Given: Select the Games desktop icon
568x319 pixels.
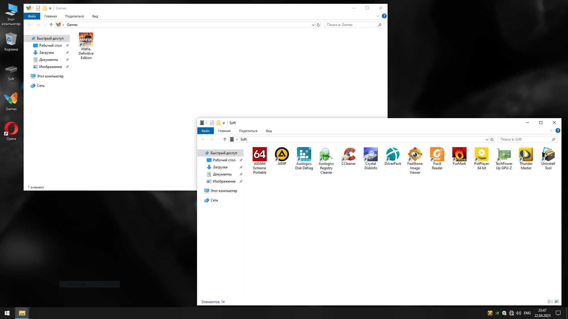Looking at the screenshot, I should click(11, 102).
